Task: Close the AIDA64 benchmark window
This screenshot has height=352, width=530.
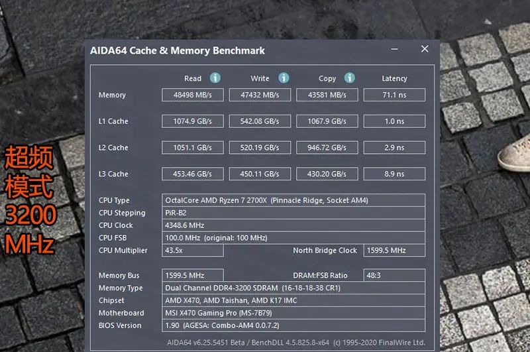Action: tap(425, 49)
